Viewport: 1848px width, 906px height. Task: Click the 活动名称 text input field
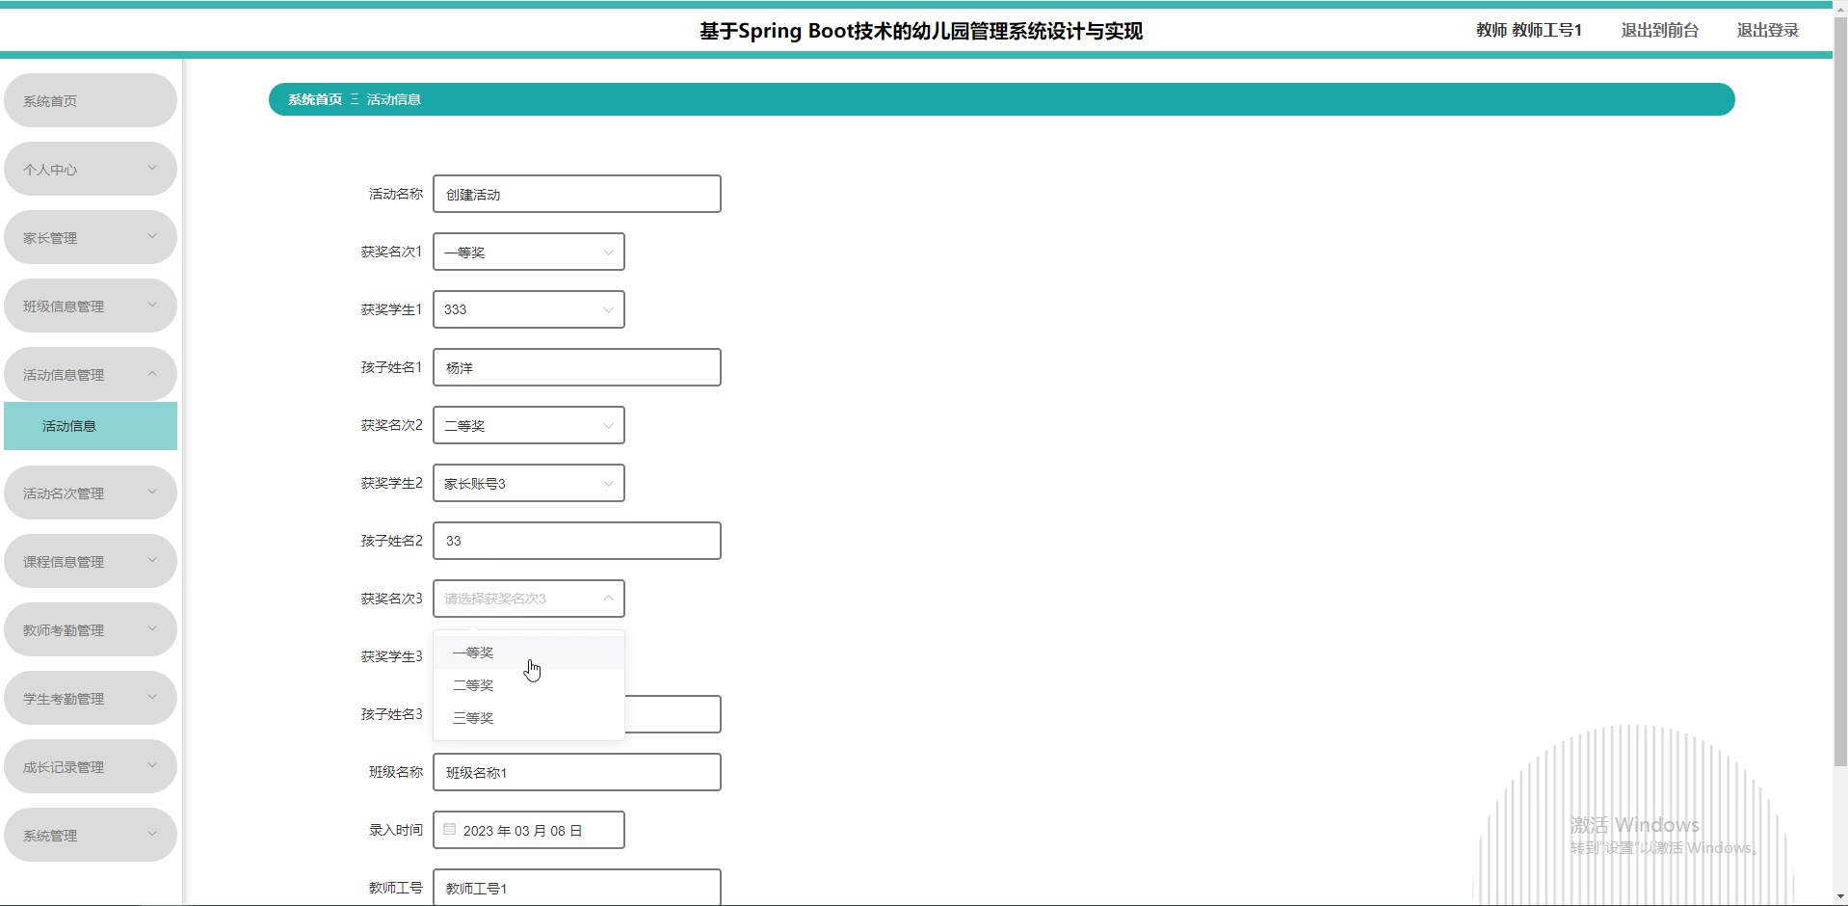[x=576, y=195]
